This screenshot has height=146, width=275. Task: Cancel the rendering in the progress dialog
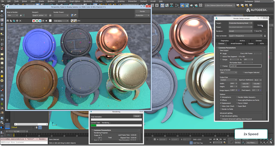click(137, 116)
